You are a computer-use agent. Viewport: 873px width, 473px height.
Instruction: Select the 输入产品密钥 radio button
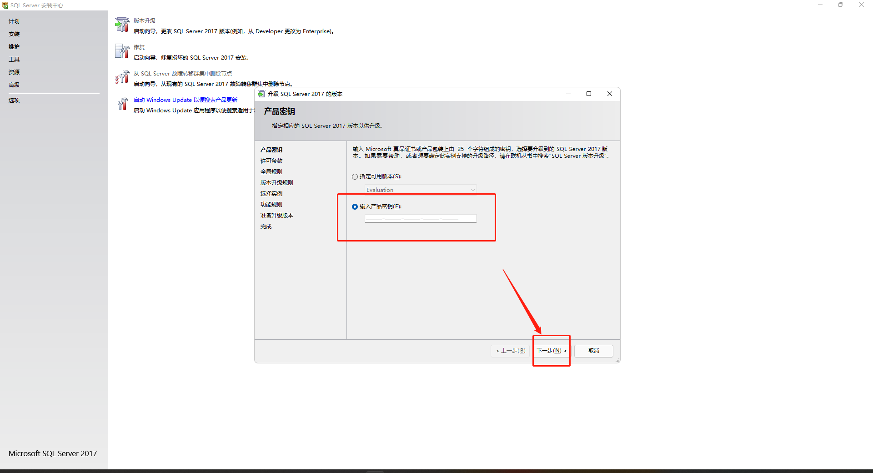click(355, 206)
